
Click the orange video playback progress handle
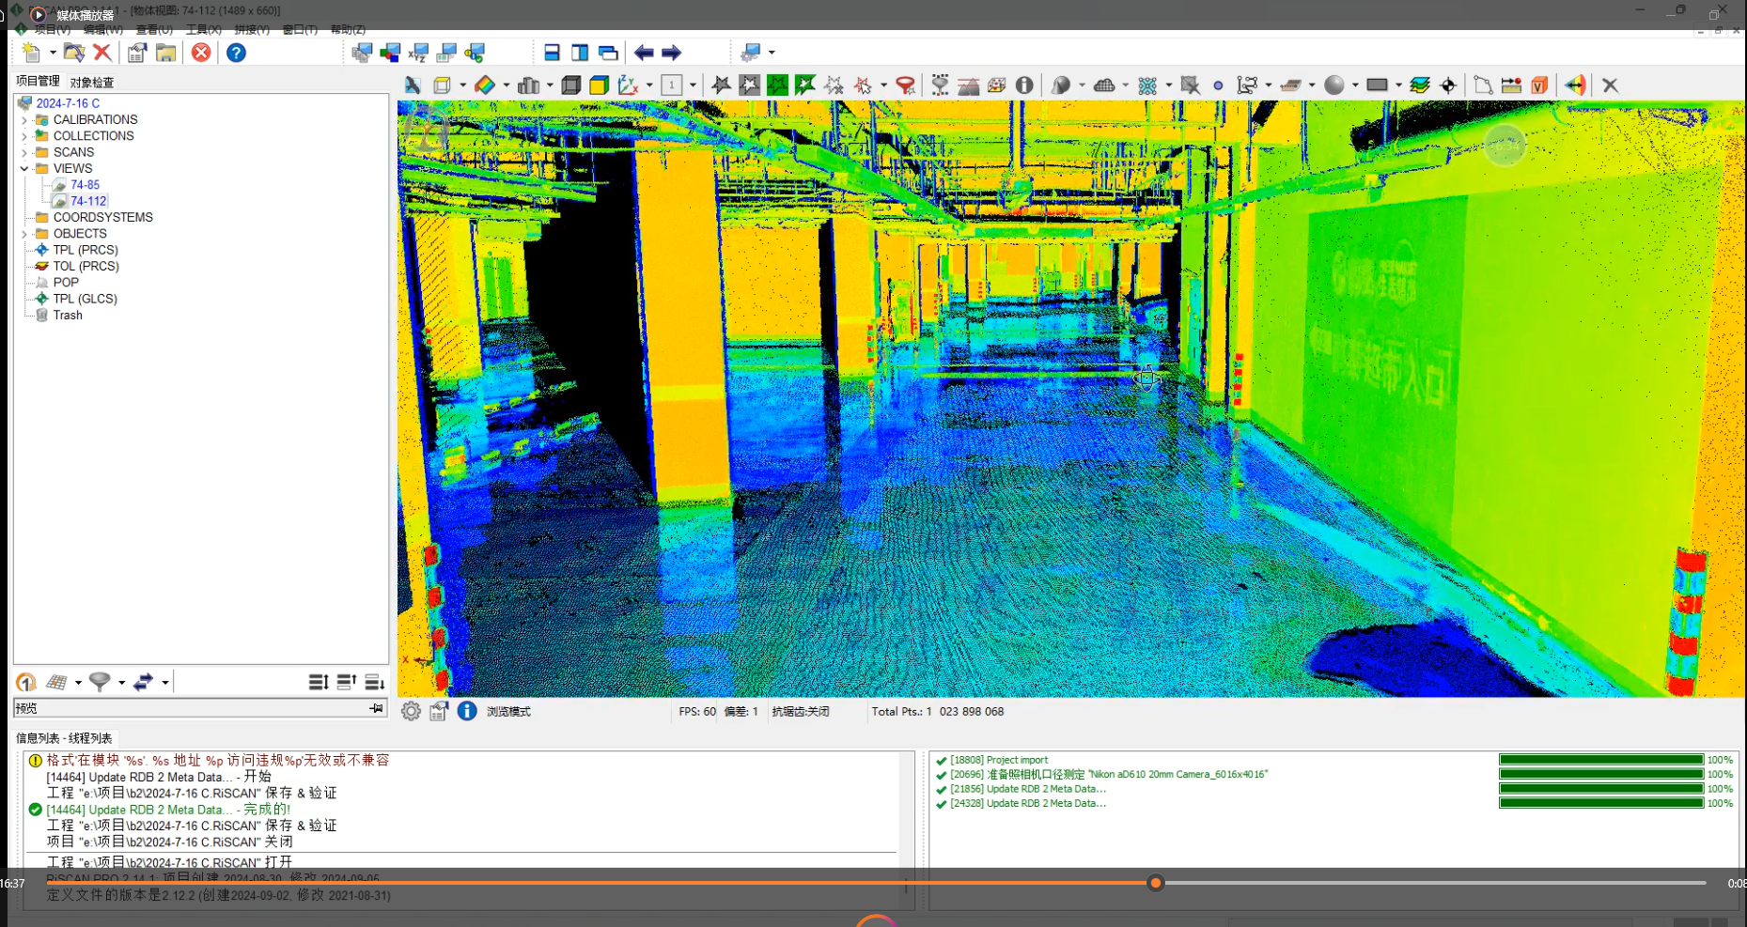(1156, 883)
